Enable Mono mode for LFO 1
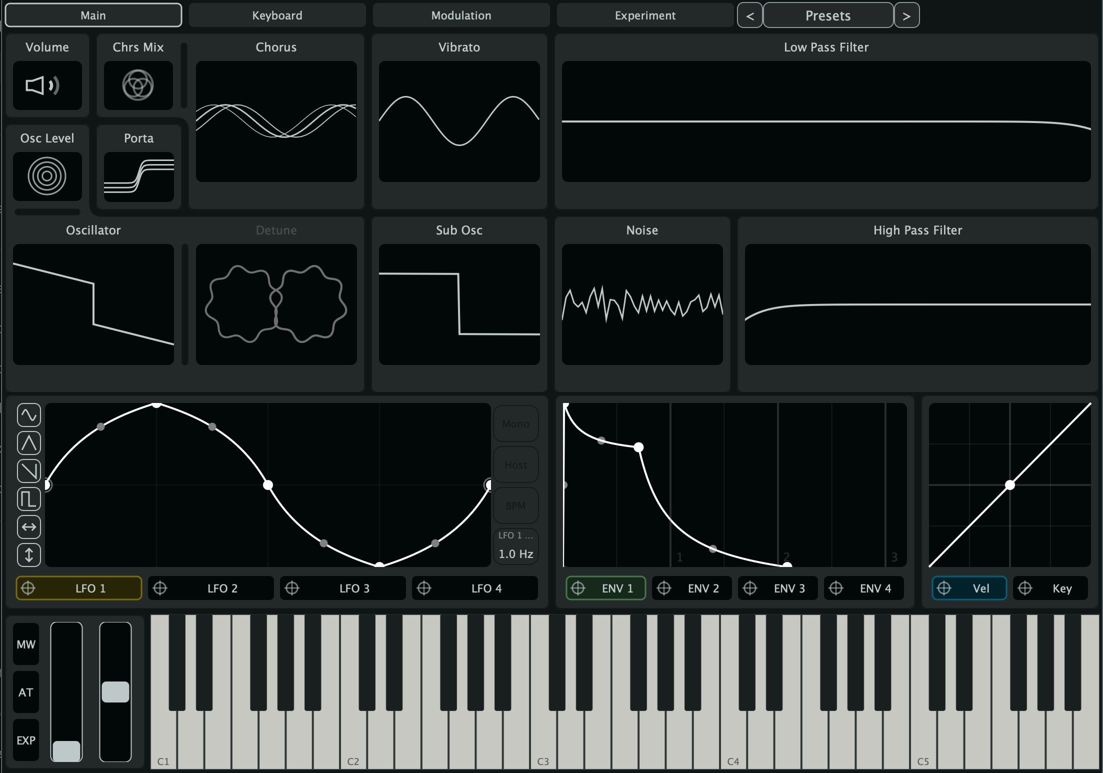Viewport: 1103px width, 773px height. click(x=515, y=423)
